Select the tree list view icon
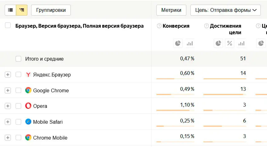The width and height of the screenshot is (267, 147). pos(21,10)
